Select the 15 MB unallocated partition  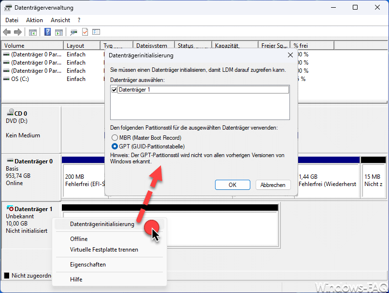pos(374,180)
